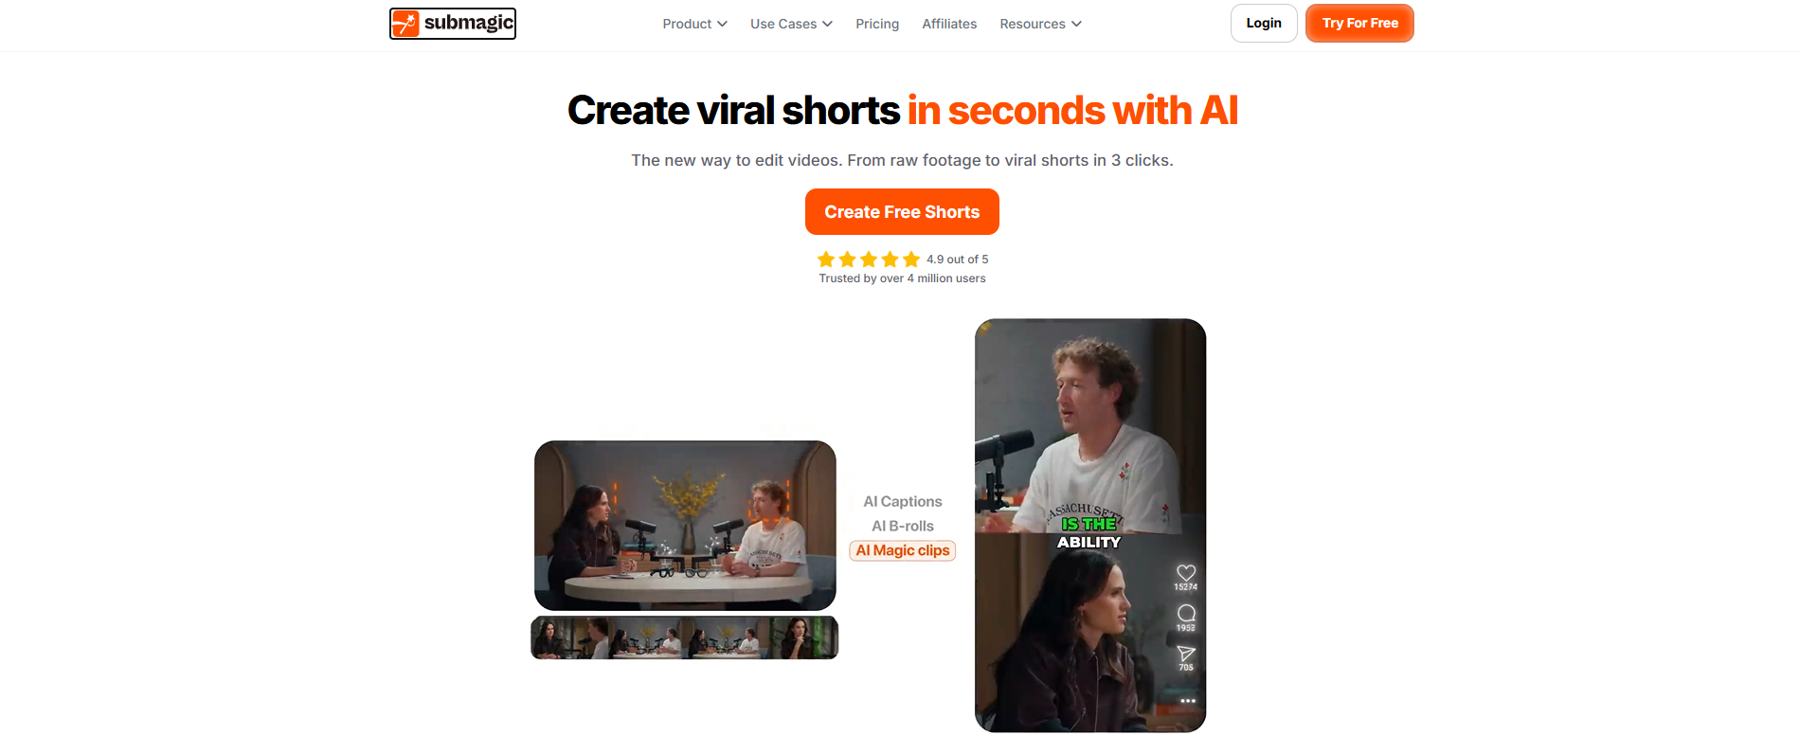Image resolution: width=1799 pixels, height=753 pixels.
Task: Open the Resources dropdown chevron
Action: (x=1076, y=24)
